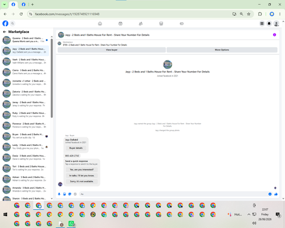285x228 pixels.
Task: Open the Facebook Watch video icon
Action: [x=120, y=23]
